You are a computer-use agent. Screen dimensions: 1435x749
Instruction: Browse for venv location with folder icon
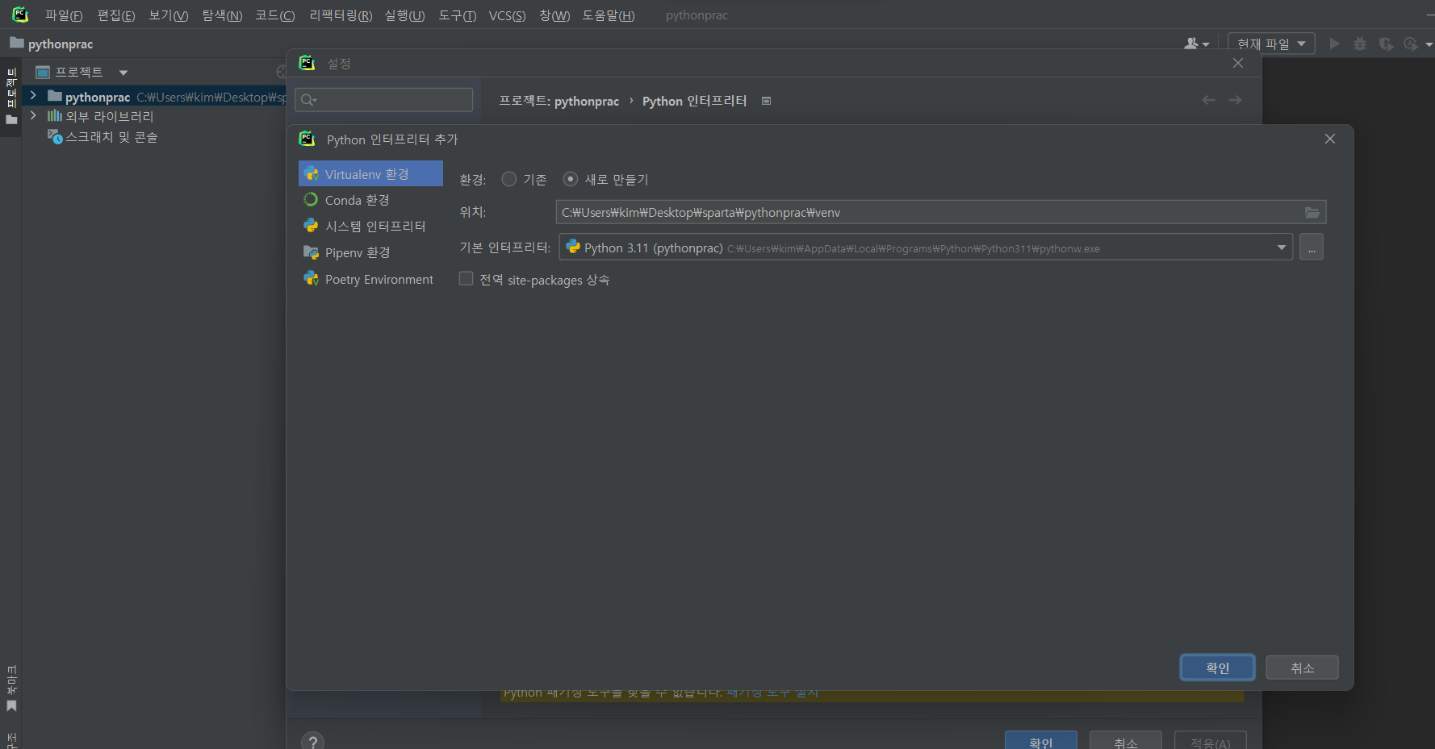tap(1312, 213)
